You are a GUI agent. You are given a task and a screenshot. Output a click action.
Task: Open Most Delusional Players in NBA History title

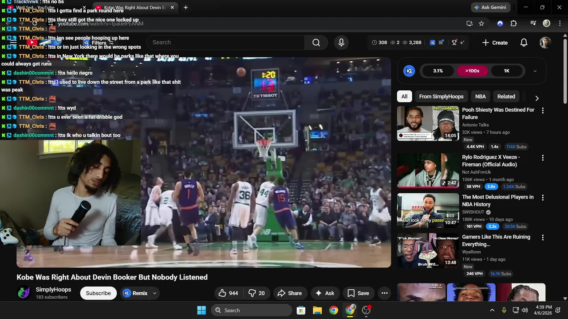(x=498, y=201)
